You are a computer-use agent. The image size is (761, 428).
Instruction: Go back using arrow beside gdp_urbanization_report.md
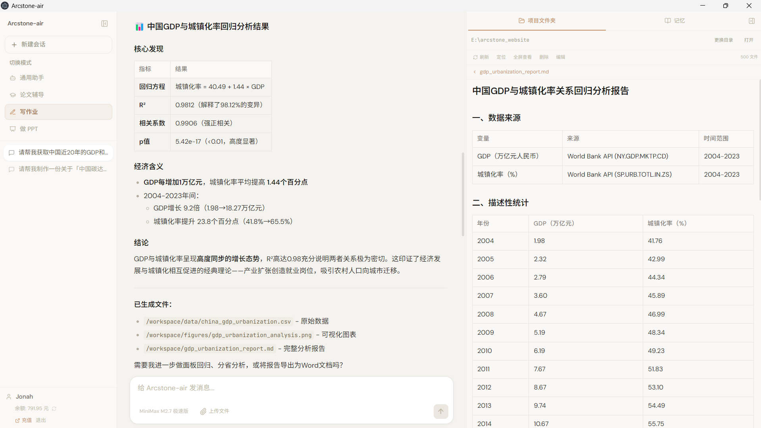tap(475, 72)
